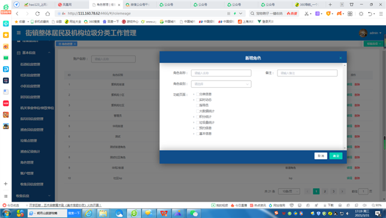Open the browser main menu icon
The width and height of the screenshot is (386, 218).
point(381,14)
